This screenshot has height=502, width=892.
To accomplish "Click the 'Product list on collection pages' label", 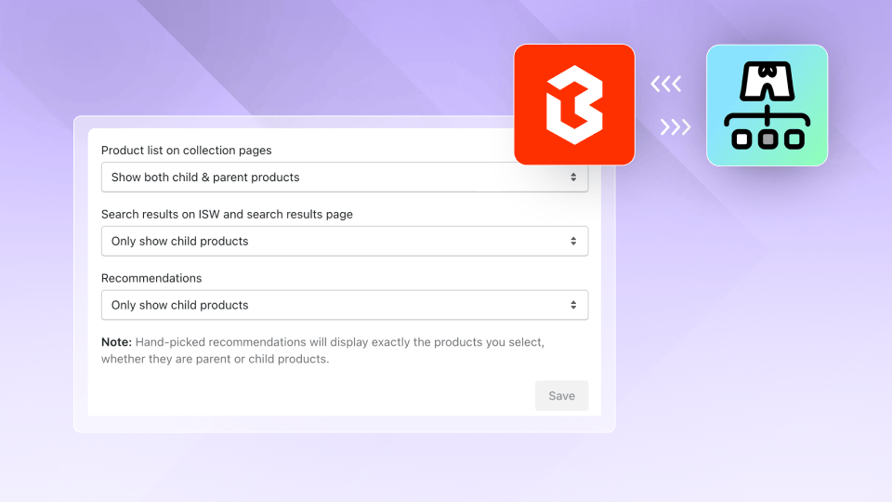I will pos(187,151).
